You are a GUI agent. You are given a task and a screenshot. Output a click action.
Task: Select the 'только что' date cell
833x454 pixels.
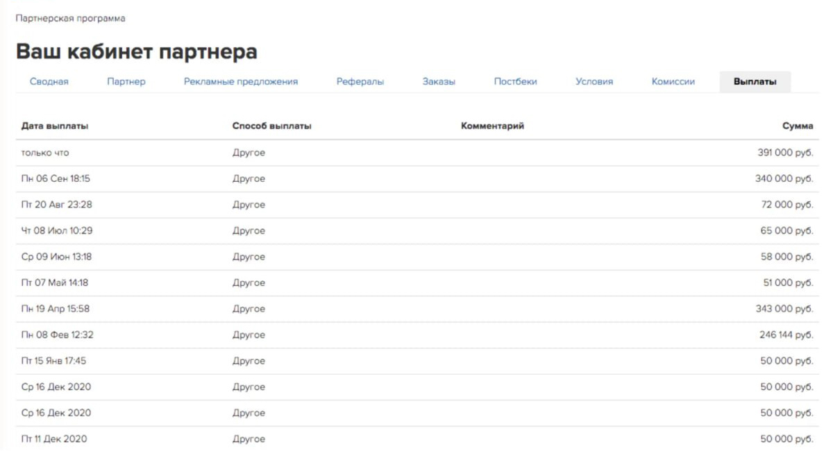tap(45, 153)
